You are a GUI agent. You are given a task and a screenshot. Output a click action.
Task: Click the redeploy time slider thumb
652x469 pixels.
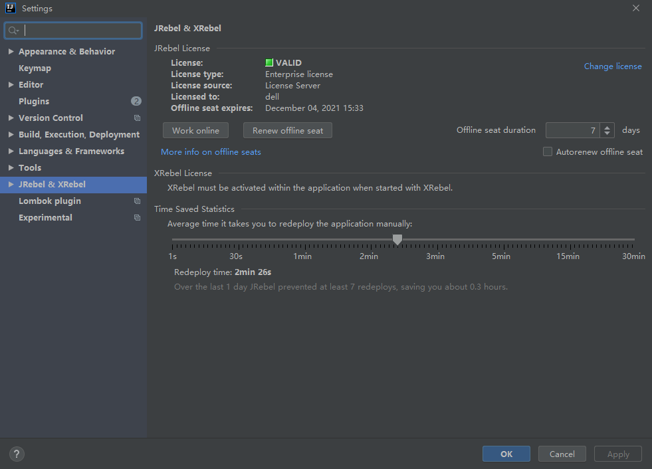[x=397, y=240]
